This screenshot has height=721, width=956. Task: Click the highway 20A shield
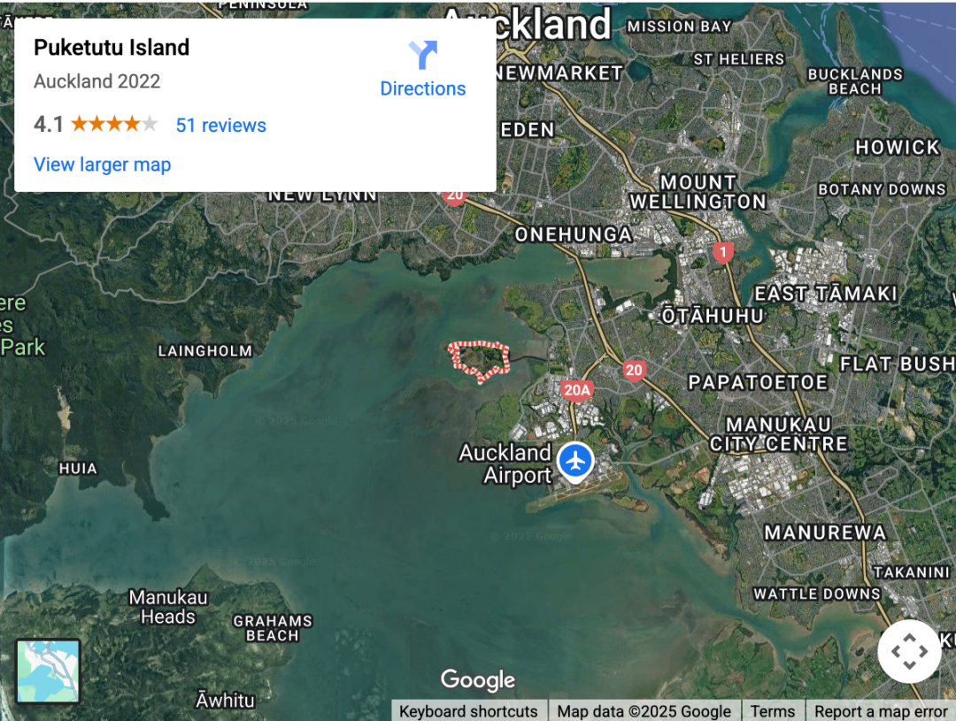coord(577,391)
